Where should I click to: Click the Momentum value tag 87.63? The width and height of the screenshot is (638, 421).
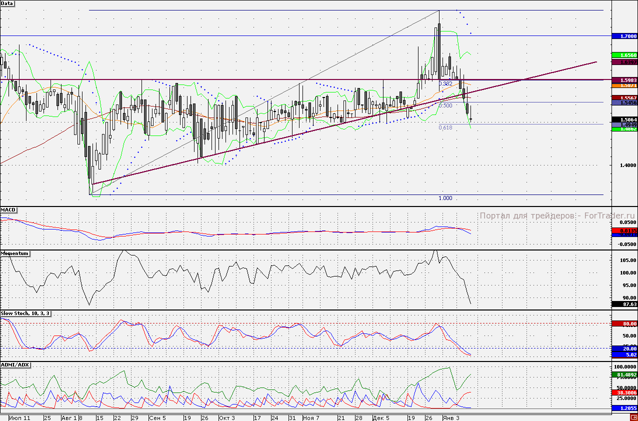tap(624, 304)
